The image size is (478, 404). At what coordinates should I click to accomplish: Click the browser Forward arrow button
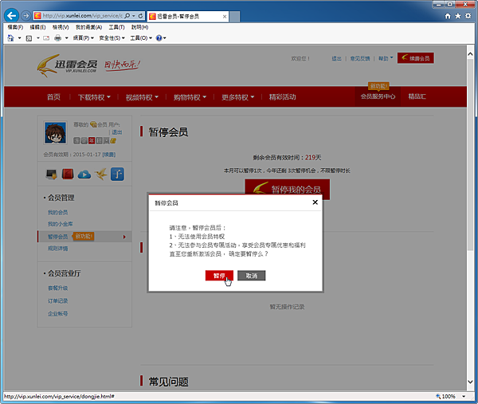coord(26,16)
